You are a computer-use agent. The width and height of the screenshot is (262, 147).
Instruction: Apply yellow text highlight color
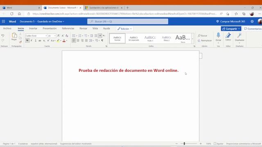58,40
